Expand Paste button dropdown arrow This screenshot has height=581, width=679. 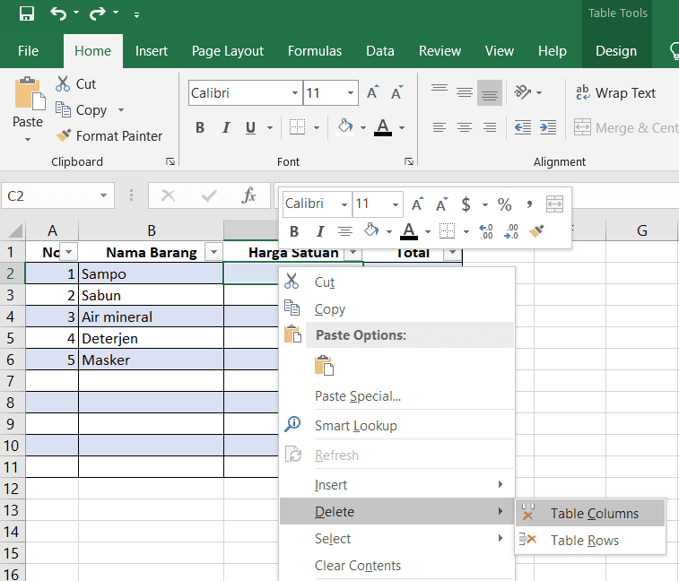click(27, 139)
